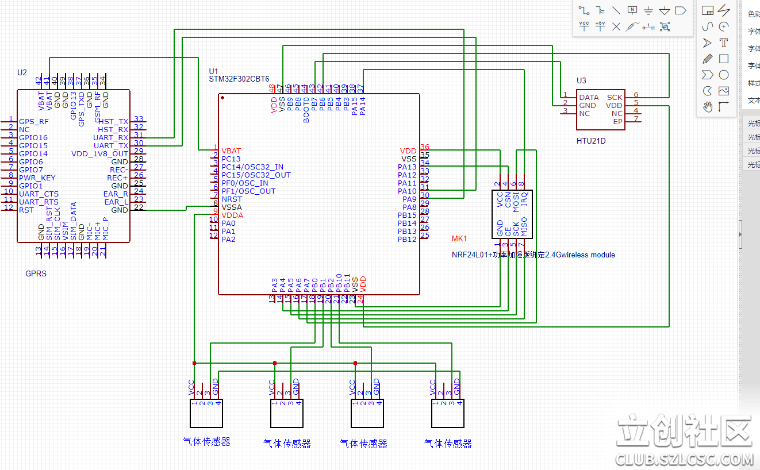Select the VDD_1V8_OUT pin label
The height and width of the screenshot is (470, 760).
pos(100,154)
